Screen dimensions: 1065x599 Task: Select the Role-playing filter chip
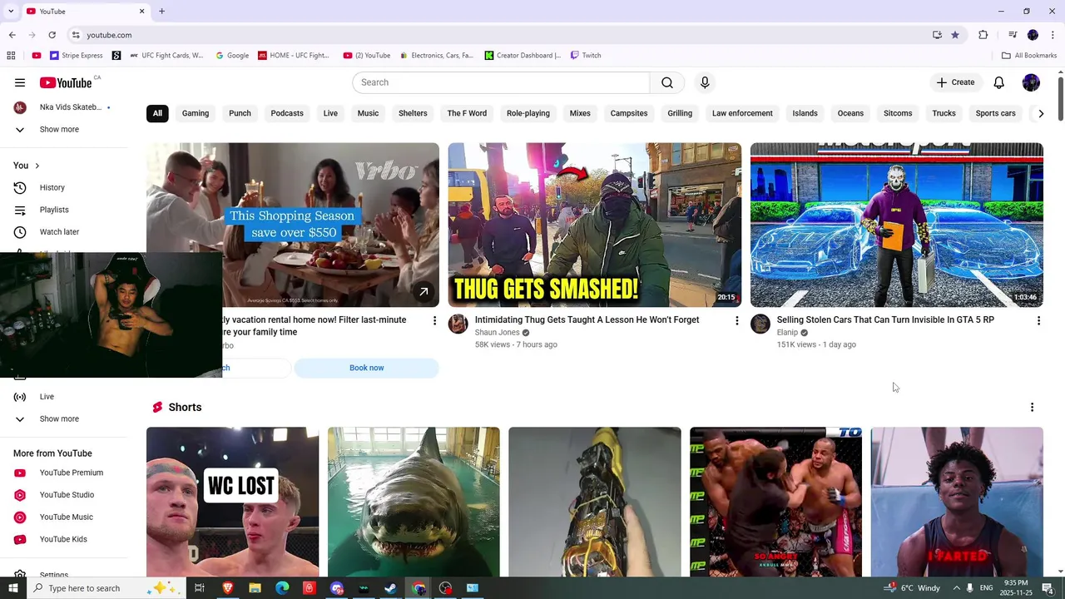[x=528, y=113]
